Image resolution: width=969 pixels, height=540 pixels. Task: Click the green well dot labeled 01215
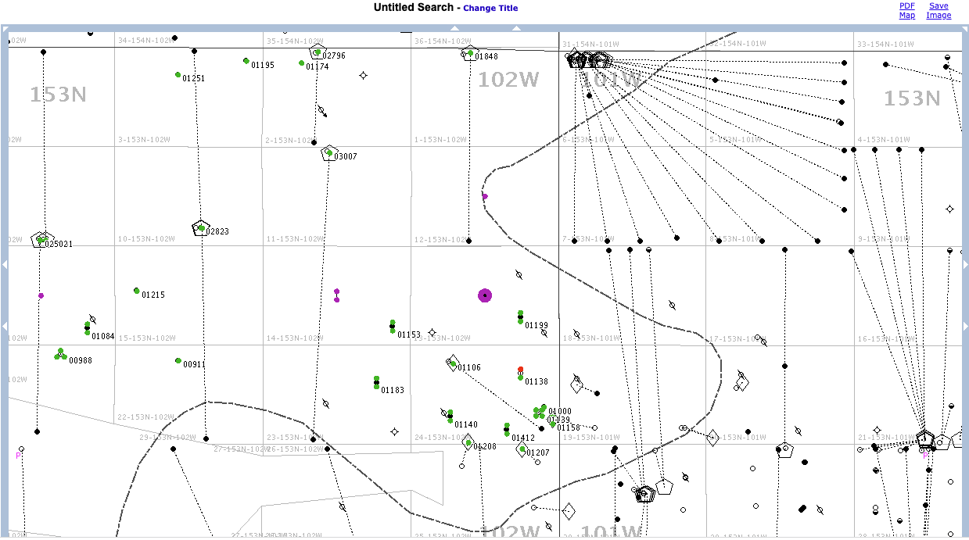pyautogui.click(x=137, y=291)
